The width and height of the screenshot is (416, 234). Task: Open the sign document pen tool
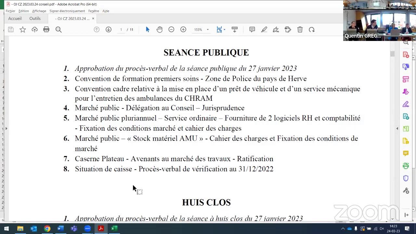tap(276, 30)
